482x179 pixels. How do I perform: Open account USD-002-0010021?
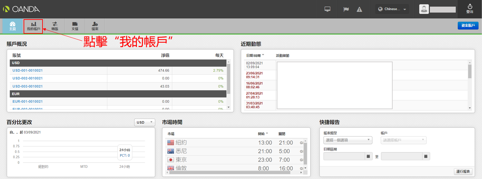(x=28, y=78)
